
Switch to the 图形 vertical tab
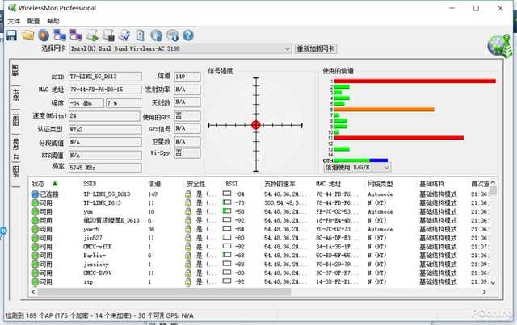15,120
